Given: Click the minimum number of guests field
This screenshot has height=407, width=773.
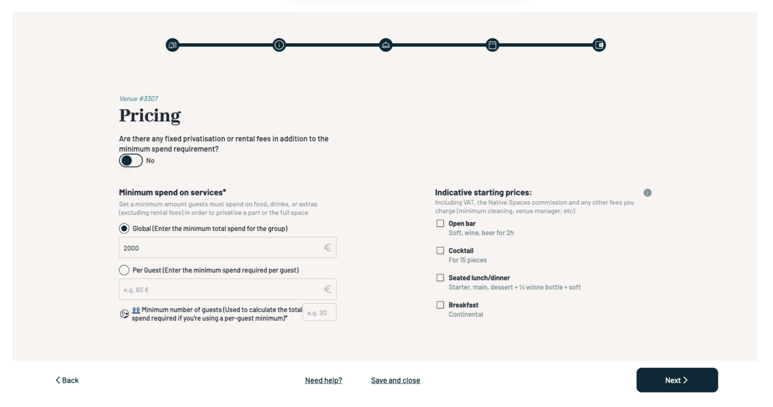Looking at the screenshot, I should click(320, 313).
